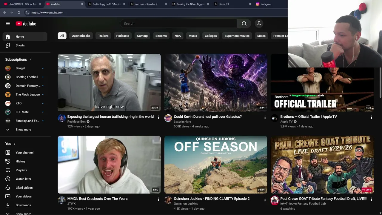Open Your channel in sidebar

25,153
